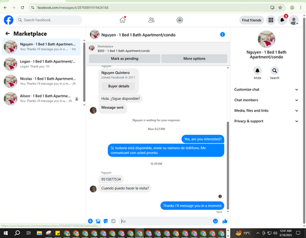This screenshot has height=238, width=306.
Task: Open Task View on taskbar
Action: pos(29,233)
